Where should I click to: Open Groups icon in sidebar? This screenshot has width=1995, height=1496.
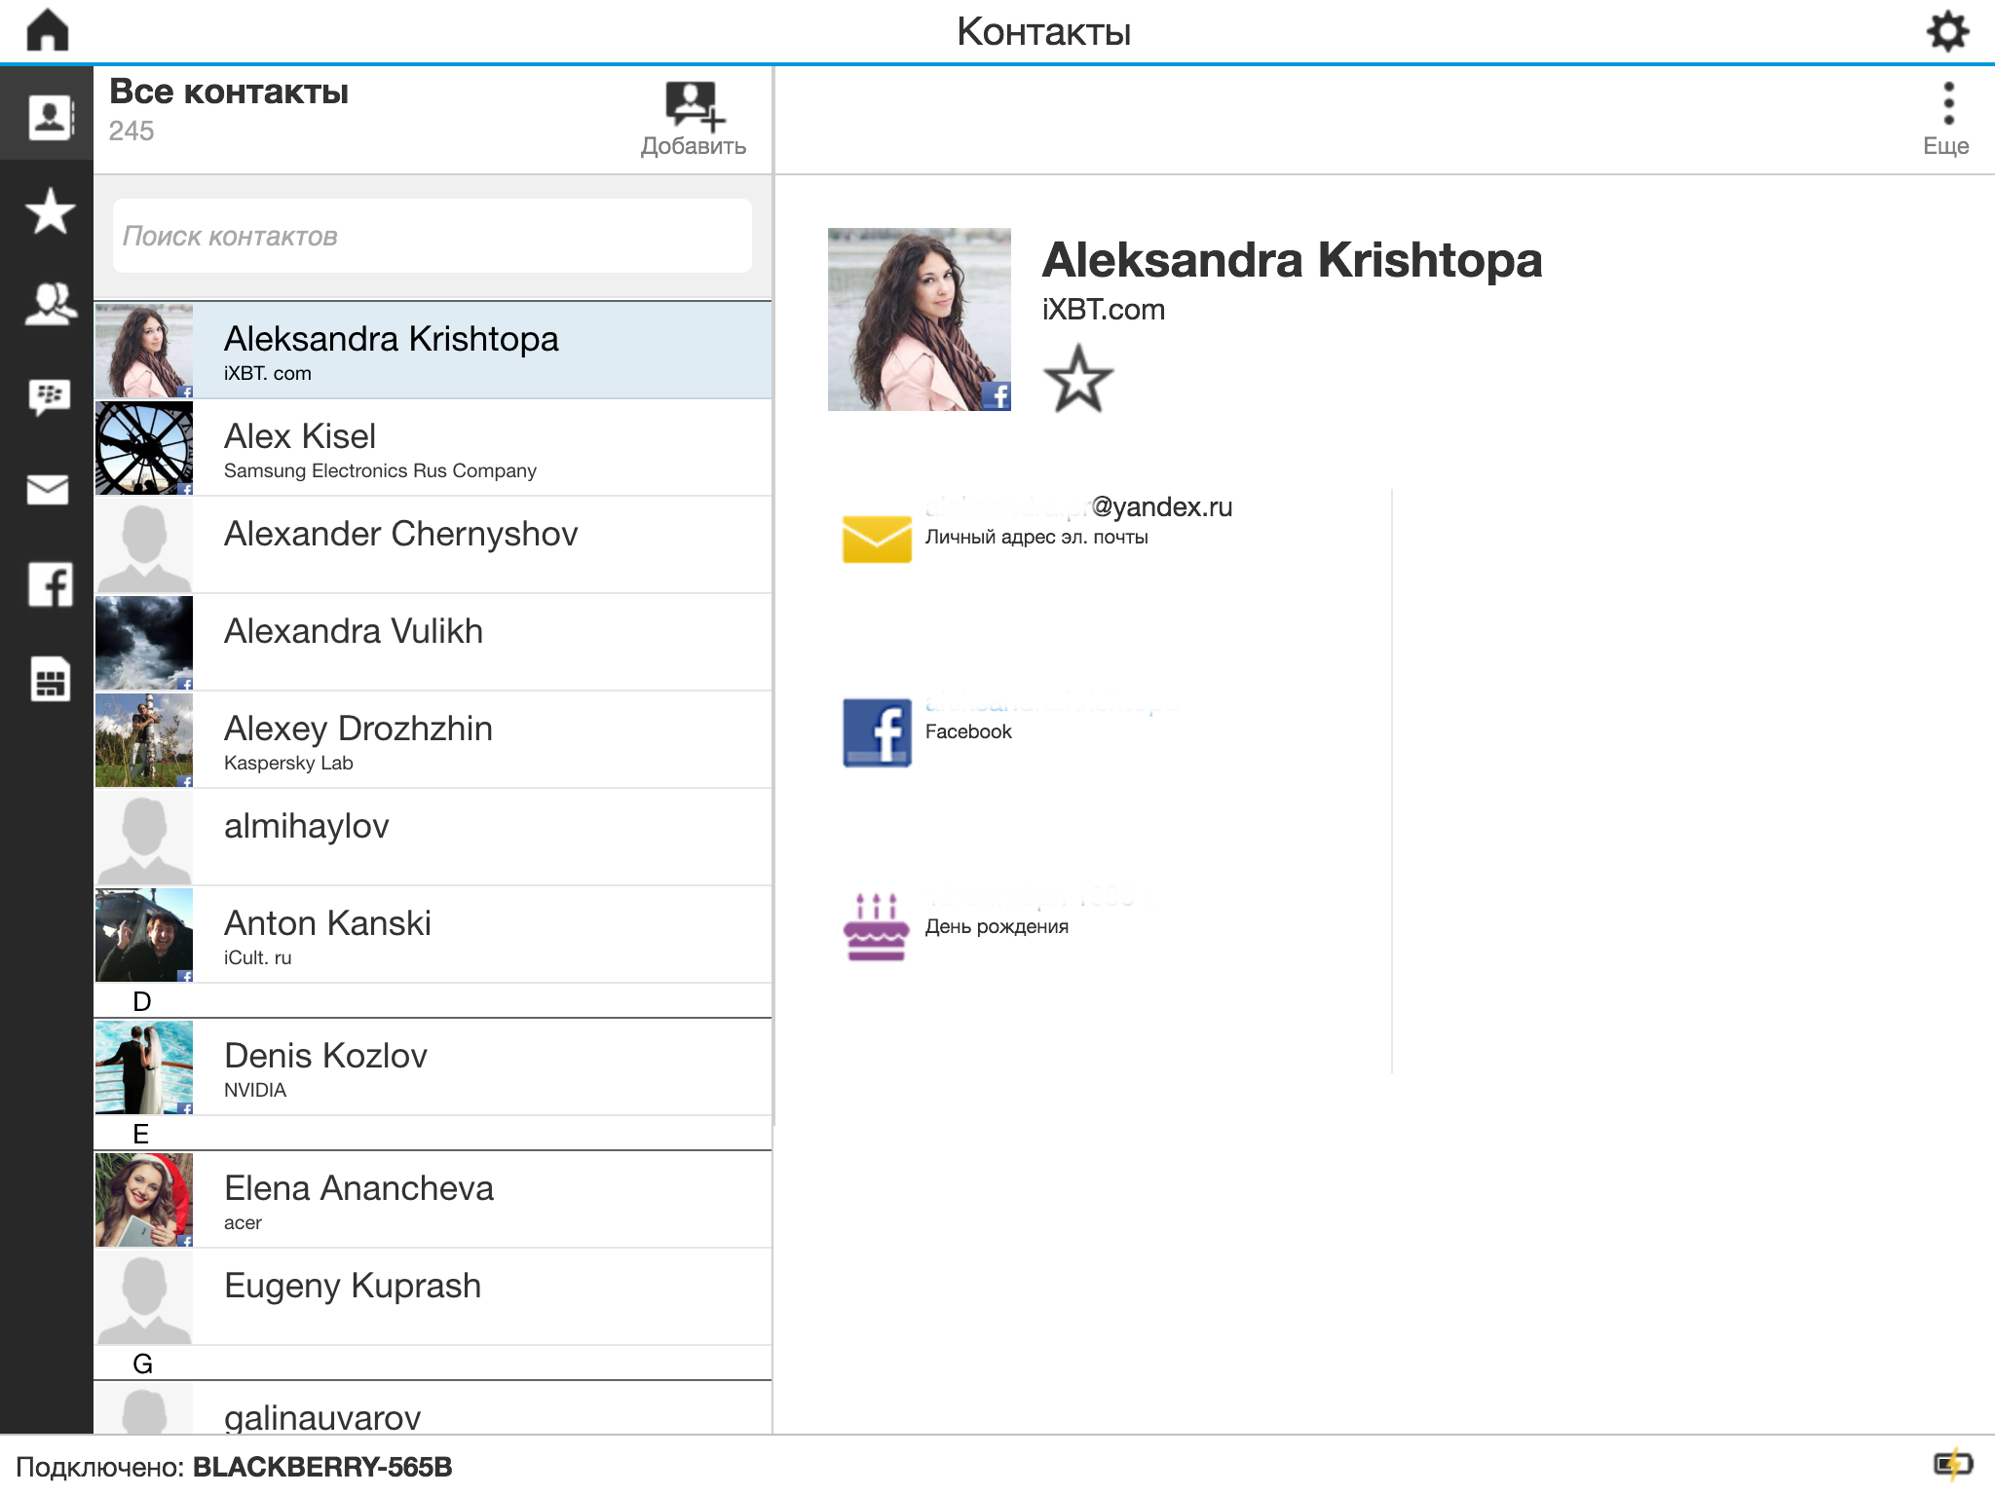[x=49, y=304]
